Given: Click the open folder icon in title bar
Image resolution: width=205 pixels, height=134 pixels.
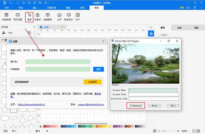Looking at the screenshot, I should point(29,3).
